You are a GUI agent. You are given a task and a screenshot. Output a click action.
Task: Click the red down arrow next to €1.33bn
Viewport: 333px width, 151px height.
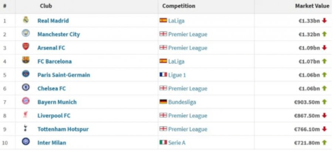tap(324, 21)
